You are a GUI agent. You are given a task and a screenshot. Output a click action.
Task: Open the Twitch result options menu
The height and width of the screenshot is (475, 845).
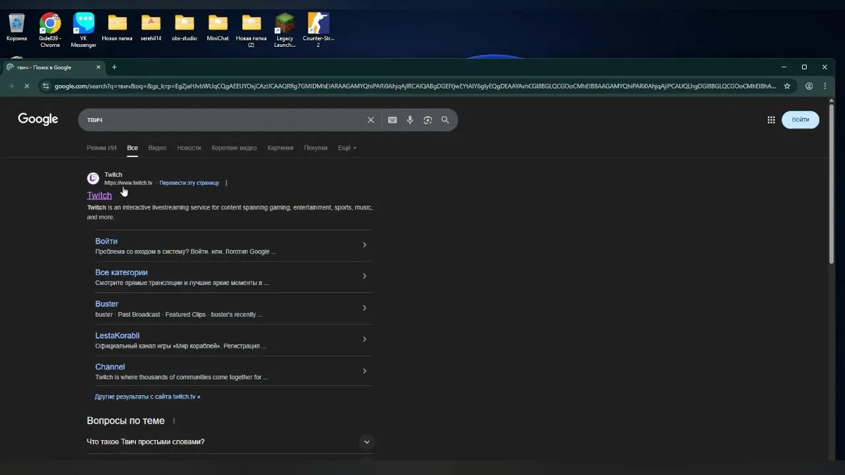(226, 183)
